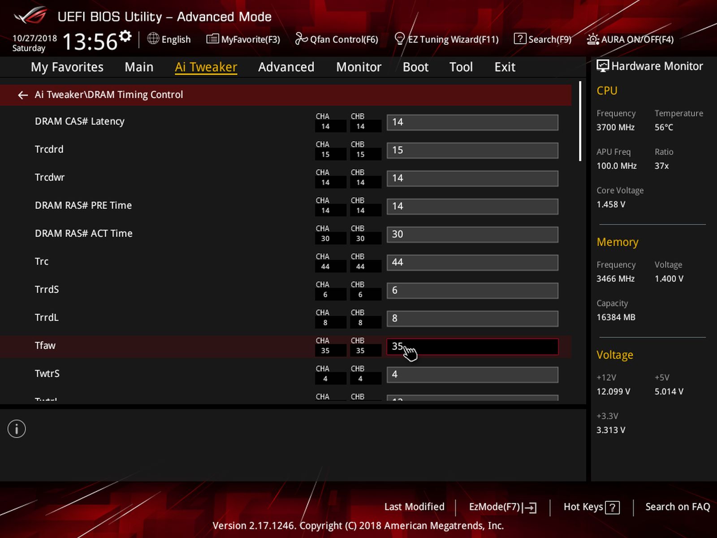
Task: Select the TrrdL setting label
Action: click(47, 317)
